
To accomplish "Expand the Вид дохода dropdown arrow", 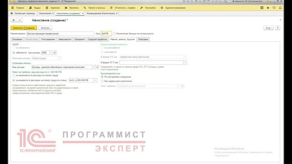I will point(94,67).
